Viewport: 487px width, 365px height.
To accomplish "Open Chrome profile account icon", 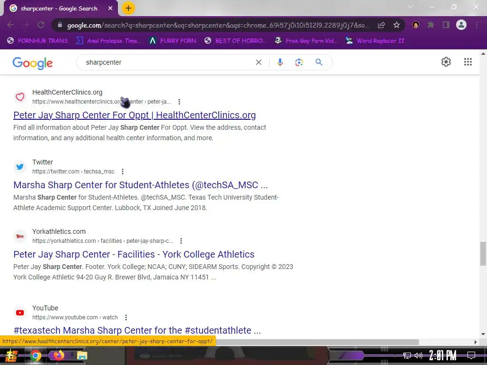I will pyautogui.click(x=461, y=25).
